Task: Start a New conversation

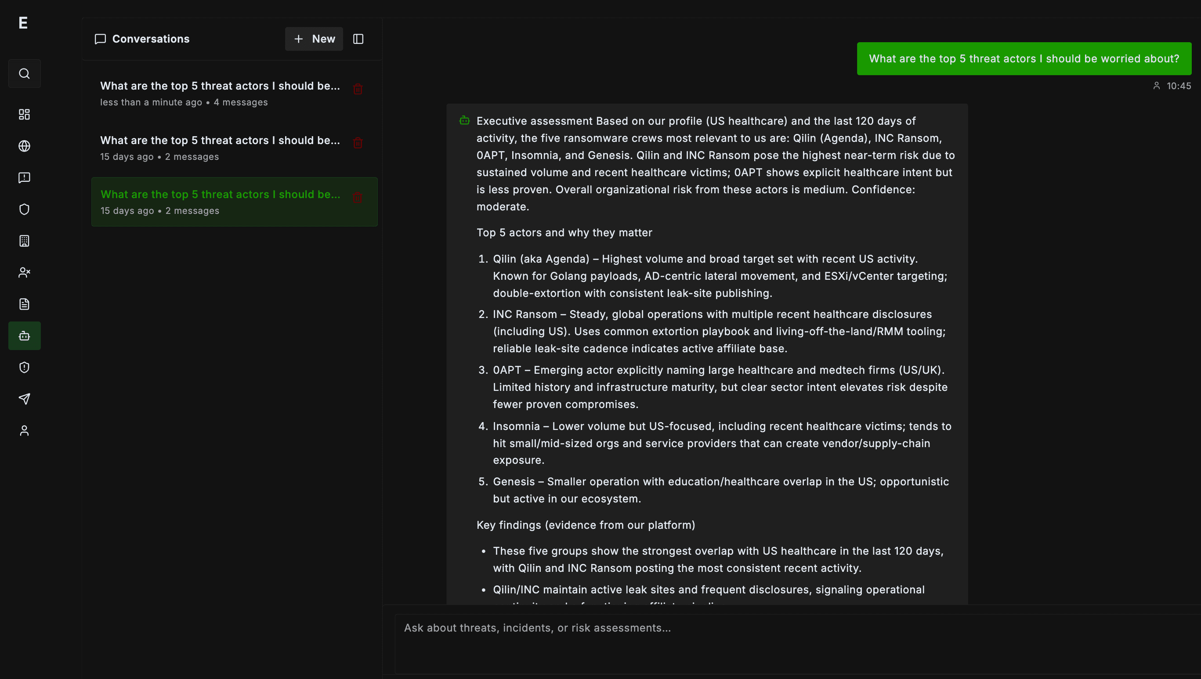Action: click(313, 39)
